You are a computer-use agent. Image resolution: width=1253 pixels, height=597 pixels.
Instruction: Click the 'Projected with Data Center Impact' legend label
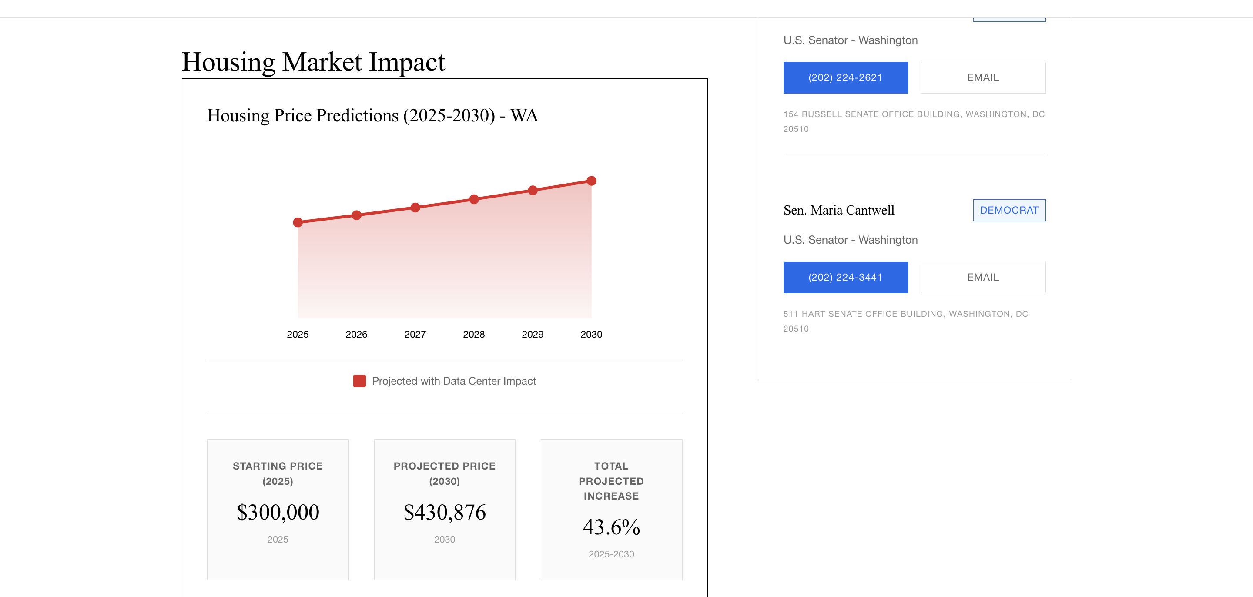pyautogui.click(x=453, y=381)
